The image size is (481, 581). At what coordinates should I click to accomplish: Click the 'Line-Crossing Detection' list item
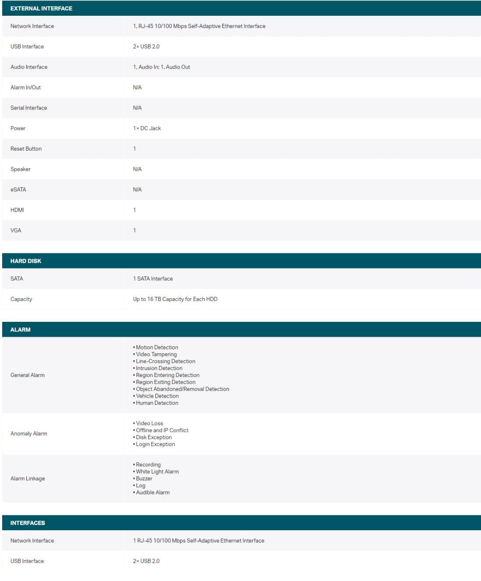click(x=165, y=361)
